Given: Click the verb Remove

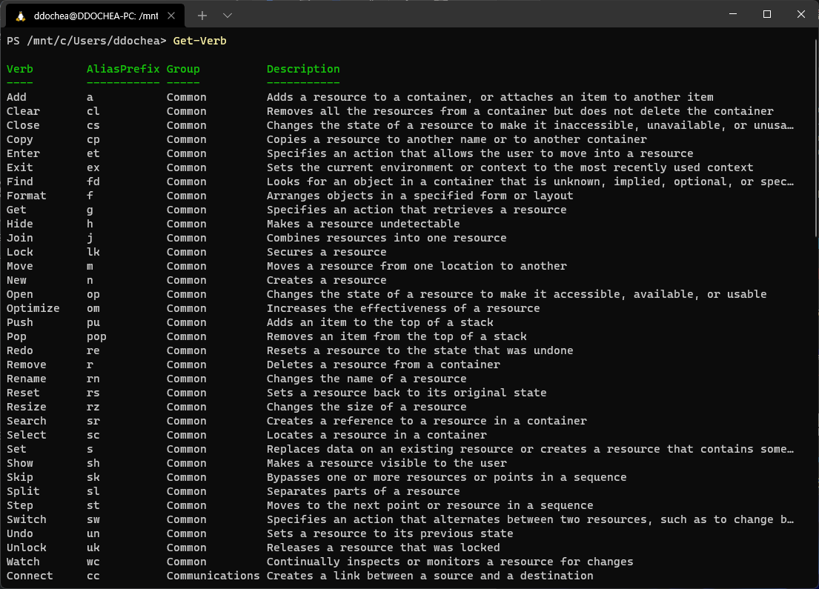Looking at the screenshot, I should click(26, 365).
